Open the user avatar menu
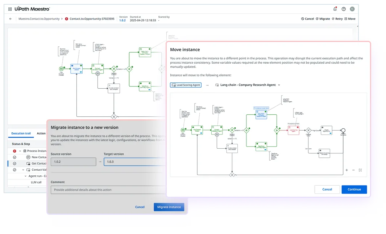 click(352, 9)
